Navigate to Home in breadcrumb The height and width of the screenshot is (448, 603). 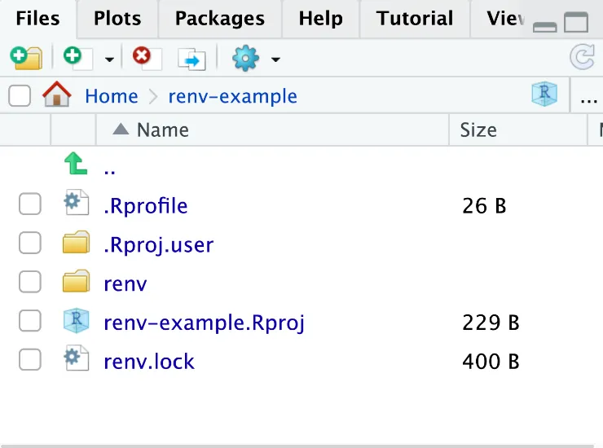111,96
